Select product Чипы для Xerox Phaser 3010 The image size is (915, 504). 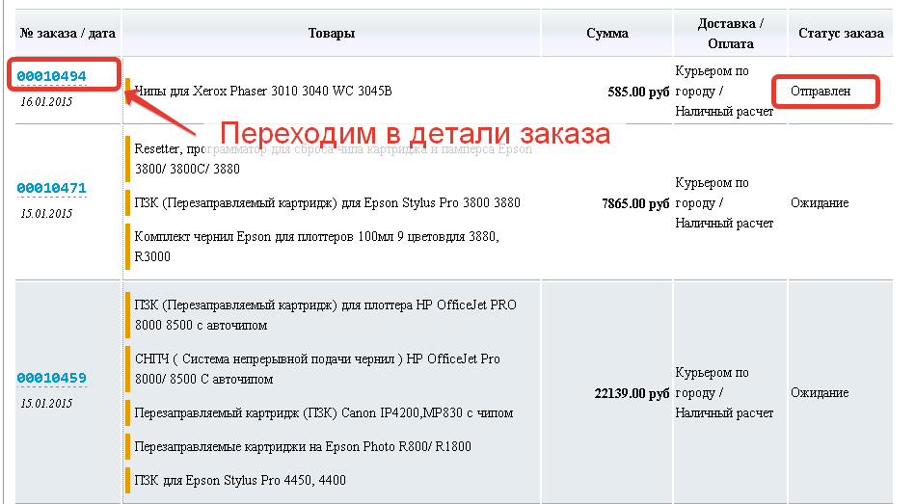(x=263, y=92)
